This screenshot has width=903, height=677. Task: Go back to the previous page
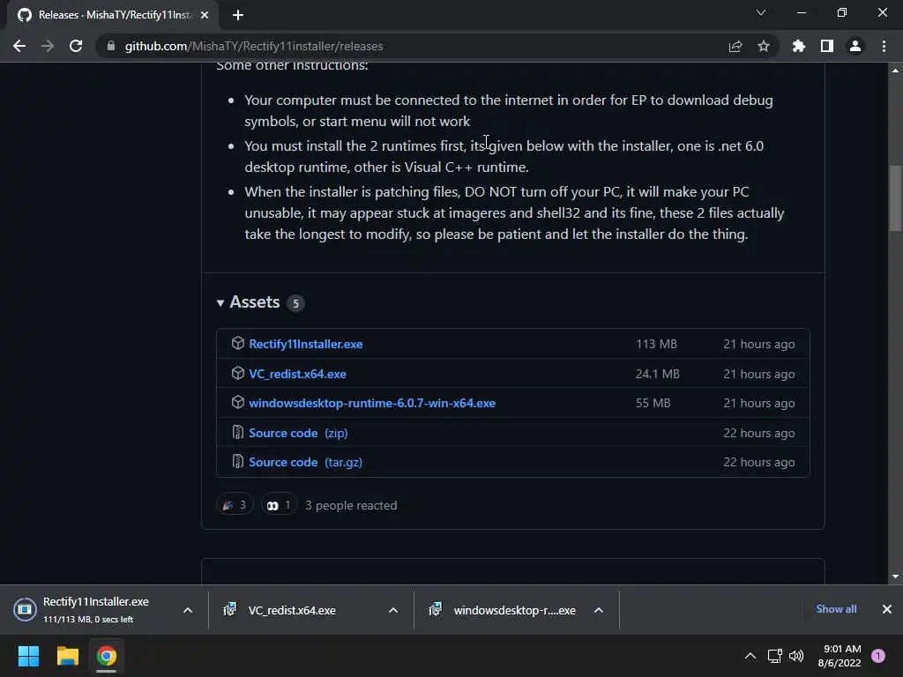tap(19, 46)
